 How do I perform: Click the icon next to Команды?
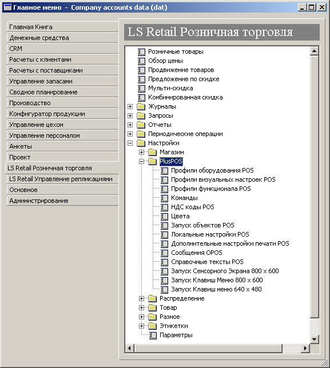164,198
